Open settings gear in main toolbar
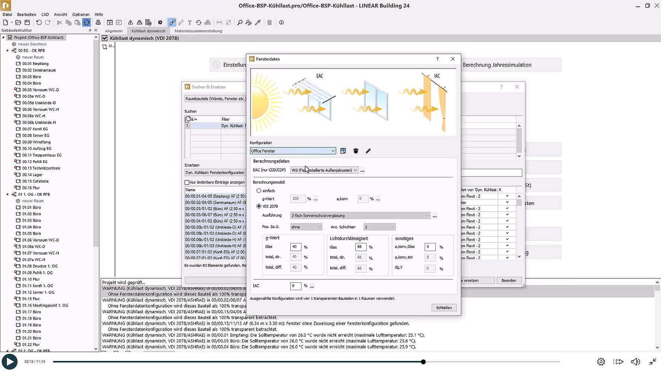The width and height of the screenshot is (661, 371). [x=160, y=23]
